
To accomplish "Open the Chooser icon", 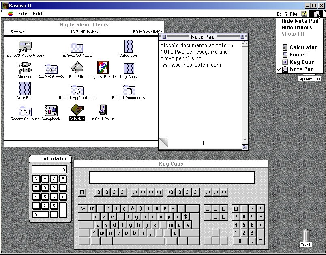I will click(x=25, y=68).
